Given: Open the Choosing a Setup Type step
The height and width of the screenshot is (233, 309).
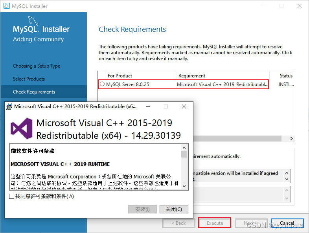Looking at the screenshot, I should [37, 66].
